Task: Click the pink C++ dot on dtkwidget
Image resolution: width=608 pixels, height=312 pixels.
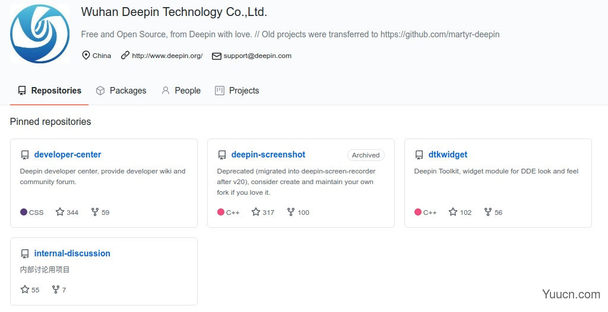Action: click(417, 212)
